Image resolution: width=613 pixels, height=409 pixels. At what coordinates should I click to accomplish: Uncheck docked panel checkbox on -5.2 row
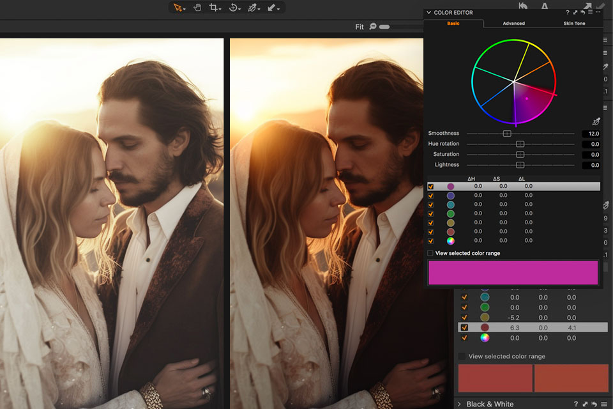[x=464, y=317]
